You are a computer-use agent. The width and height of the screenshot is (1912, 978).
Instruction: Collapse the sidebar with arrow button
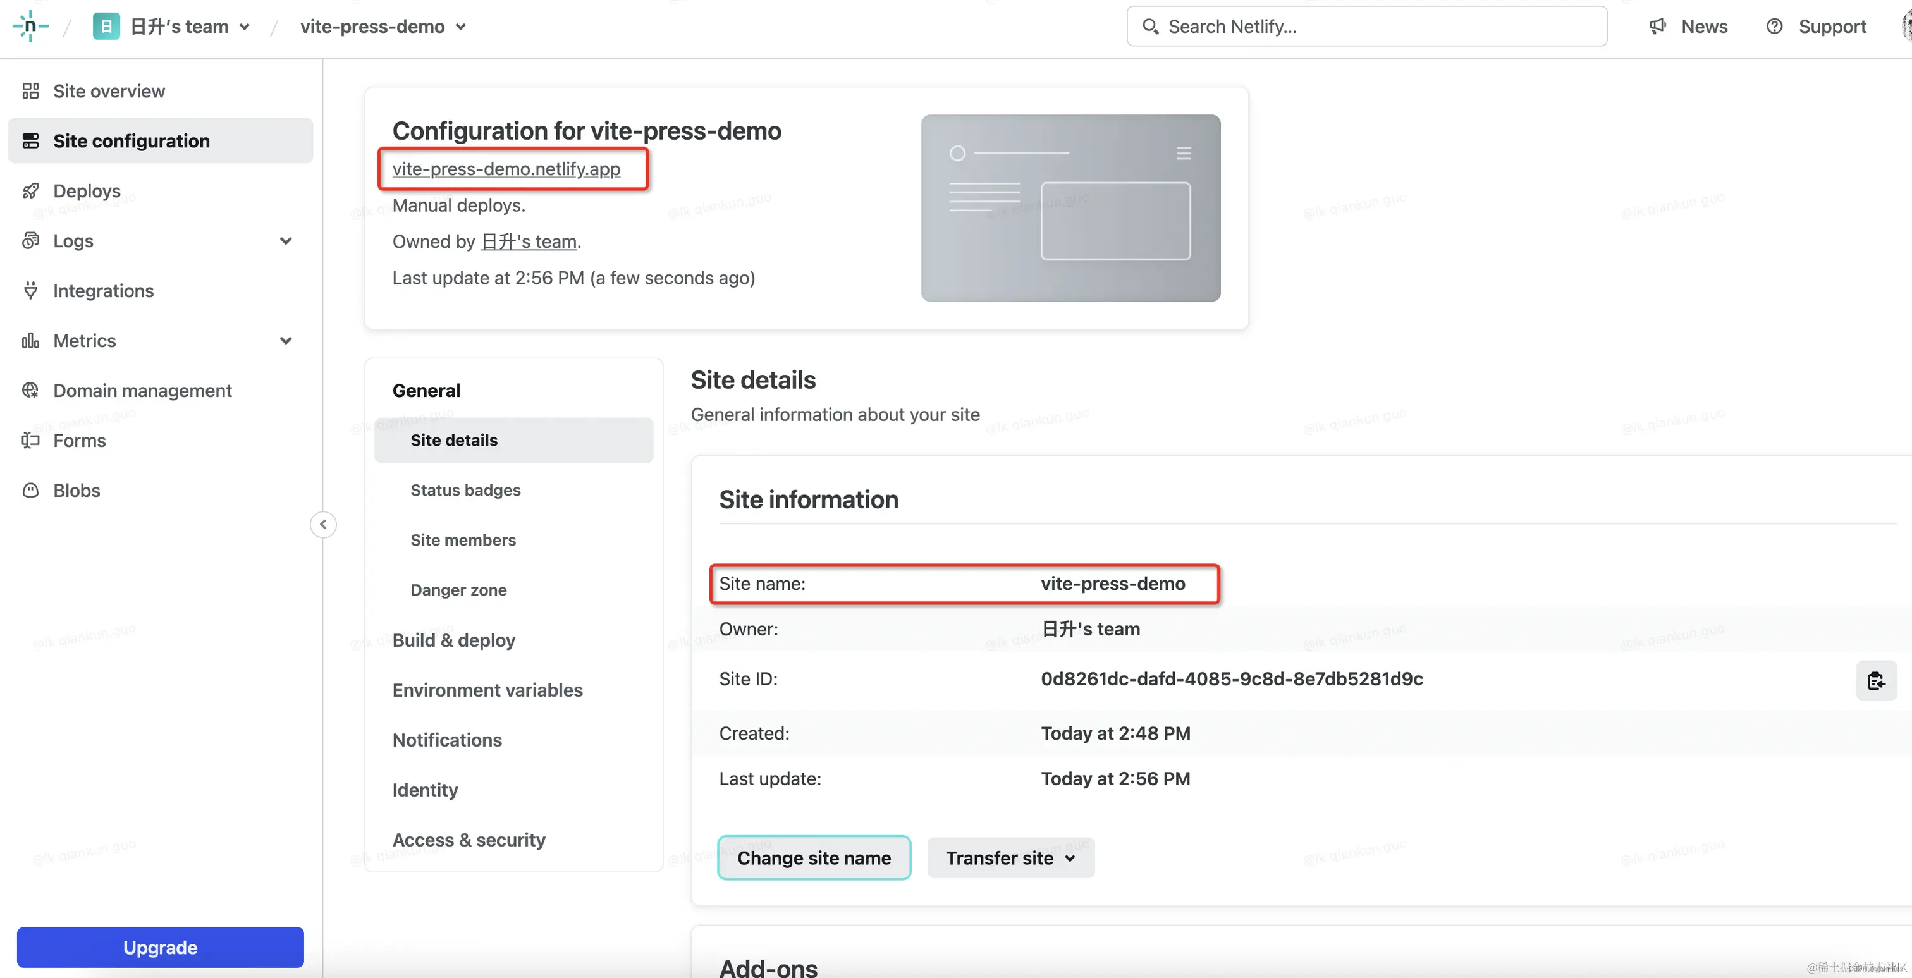point(323,525)
